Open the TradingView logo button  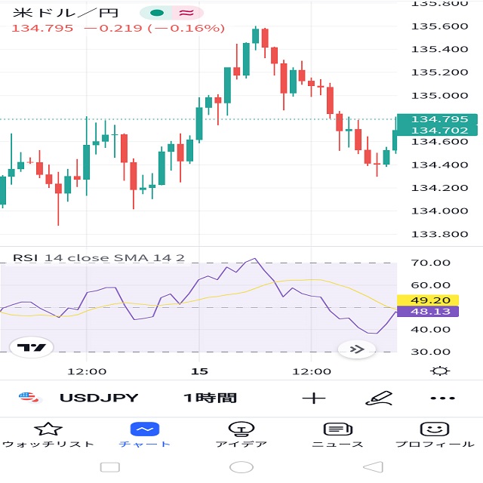pos(32,347)
